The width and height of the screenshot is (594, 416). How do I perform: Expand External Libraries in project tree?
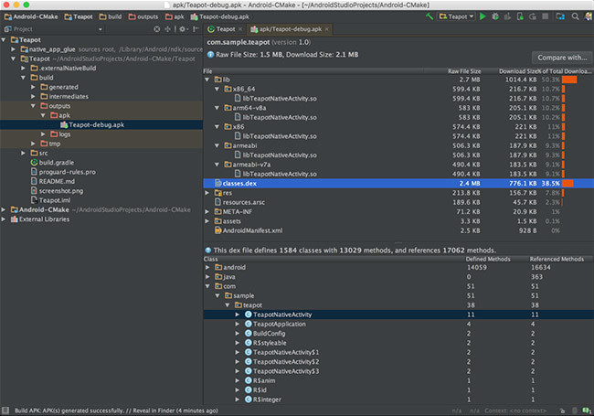4,219
